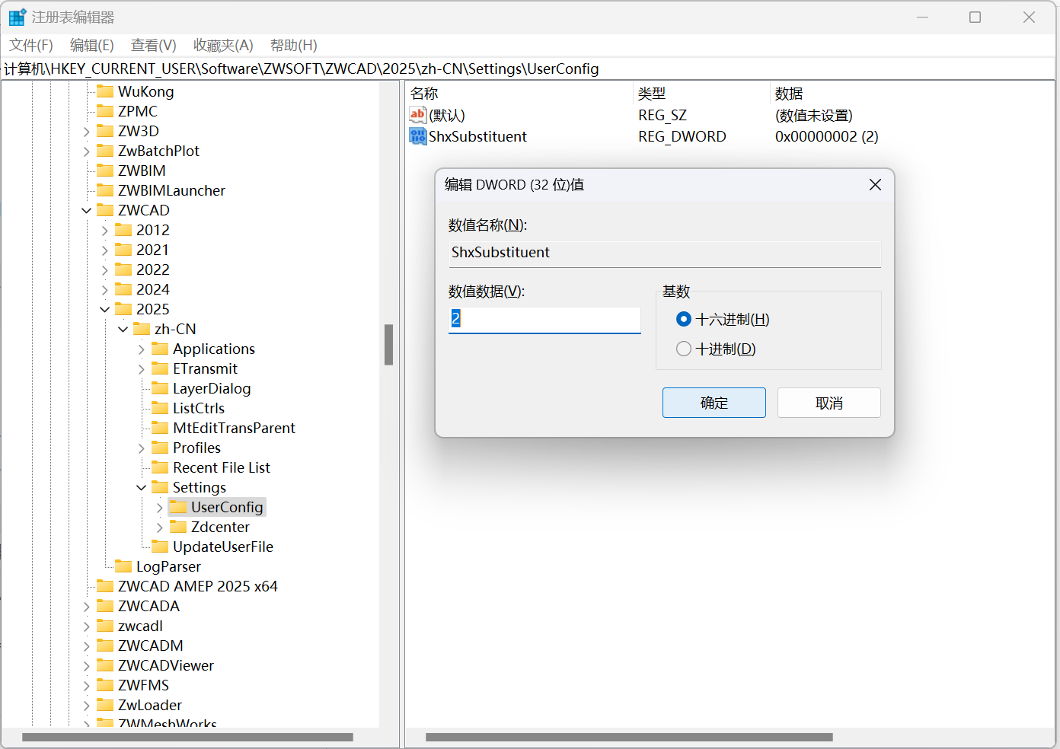Click the 2021 folder icon
The image size is (1060, 749).
123,250
